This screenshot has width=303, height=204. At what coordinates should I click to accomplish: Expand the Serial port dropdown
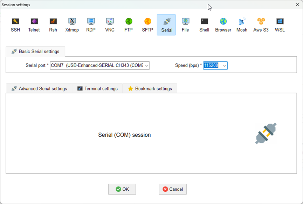pos(147,66)
